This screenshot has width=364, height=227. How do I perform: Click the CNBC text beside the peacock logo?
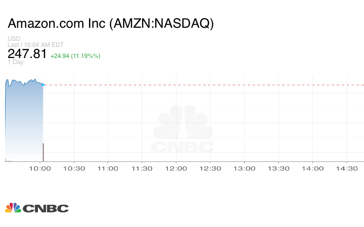45,208
